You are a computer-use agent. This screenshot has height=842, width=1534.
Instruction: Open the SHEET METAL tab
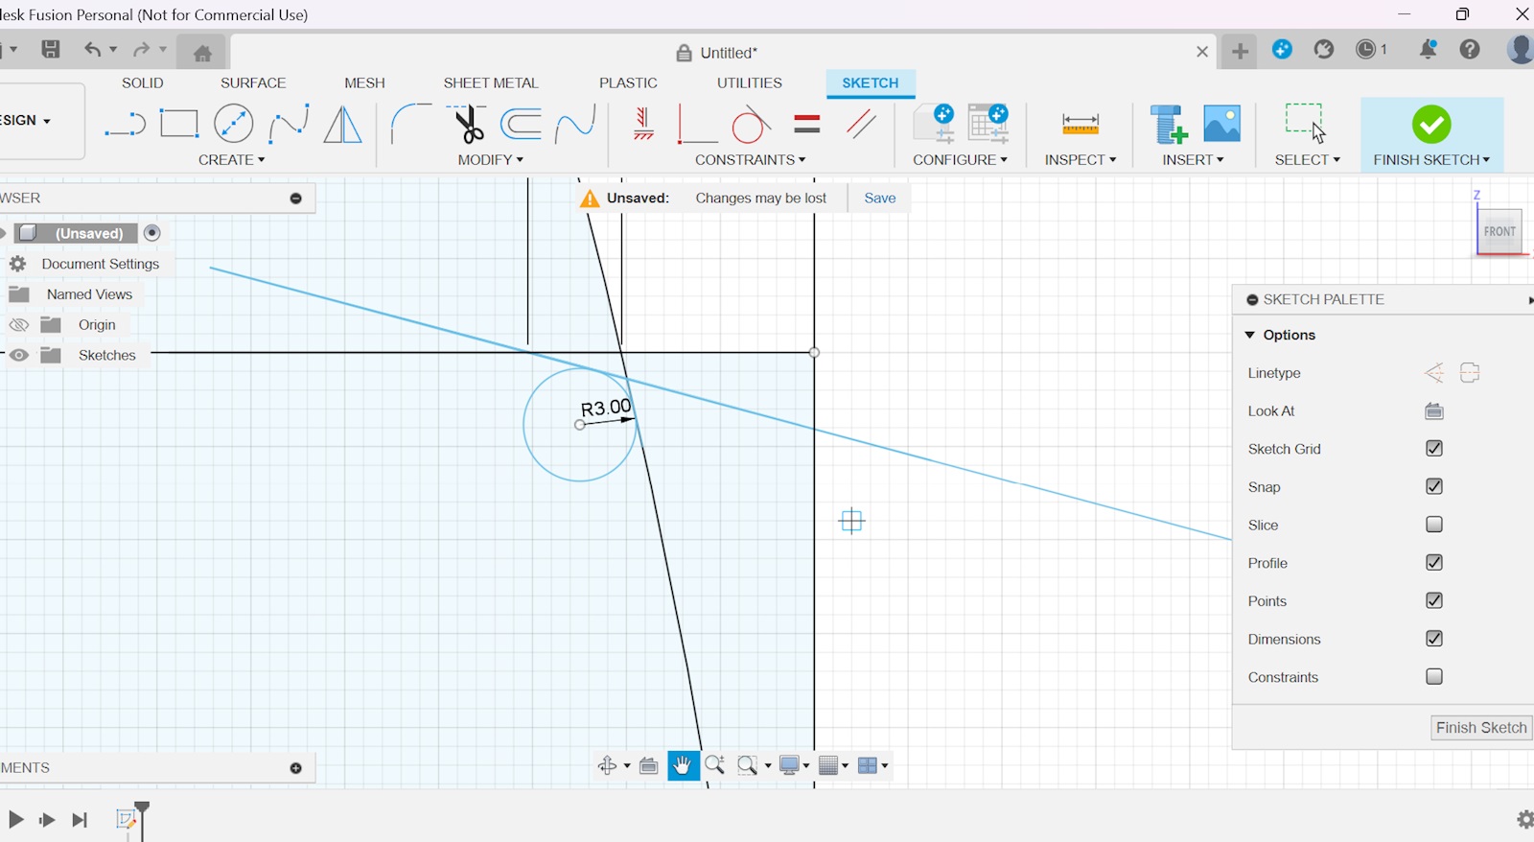pyautogui.click(x=491, y=83)
